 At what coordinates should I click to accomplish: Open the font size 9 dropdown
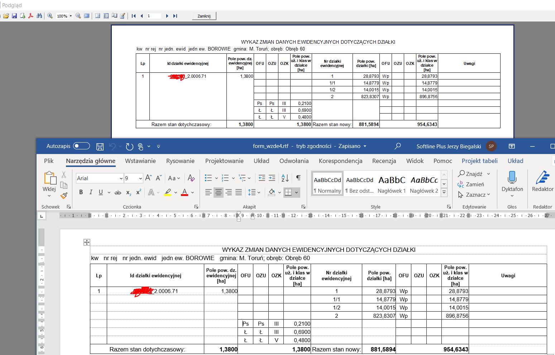coord(140,178)
